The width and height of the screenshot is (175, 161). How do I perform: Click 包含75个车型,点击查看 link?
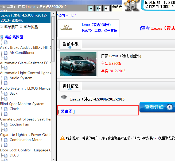99,31
